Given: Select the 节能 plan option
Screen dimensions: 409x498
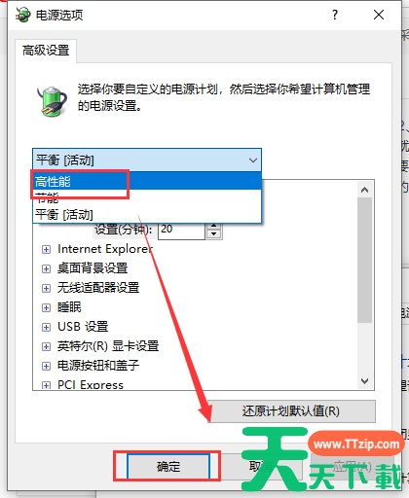Looking at the screenshot, I should [147, 197].
